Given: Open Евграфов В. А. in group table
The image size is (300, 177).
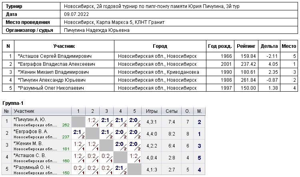Looking at the screenshot, I should click(30, 131).
